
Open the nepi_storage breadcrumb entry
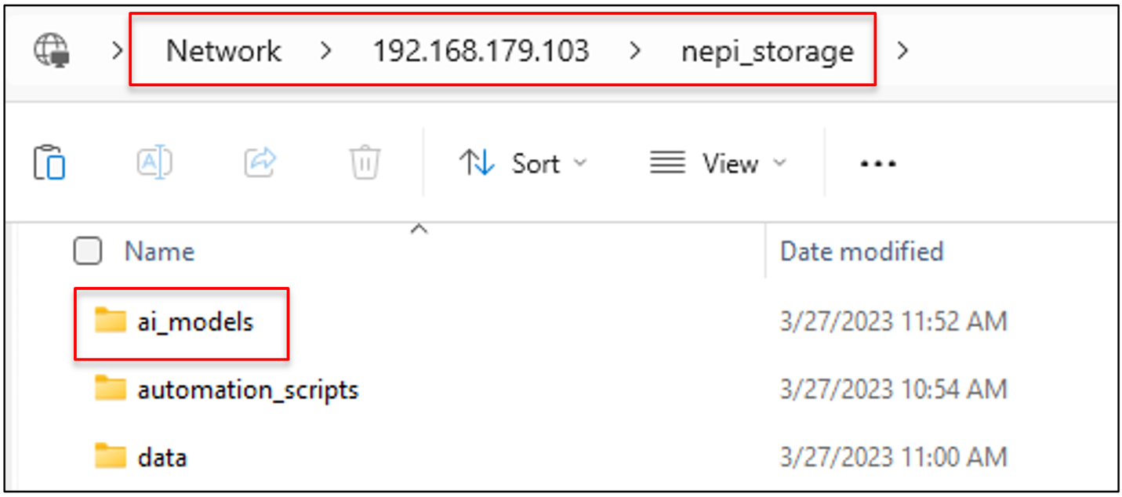tap(768, 50)
